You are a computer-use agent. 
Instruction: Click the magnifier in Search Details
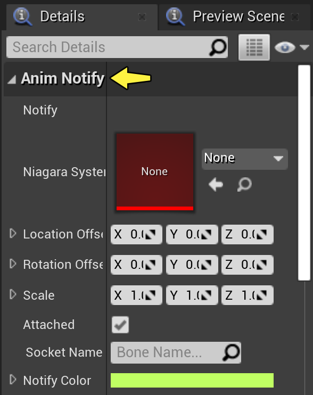pyautogui.click(x=218, y=47)
